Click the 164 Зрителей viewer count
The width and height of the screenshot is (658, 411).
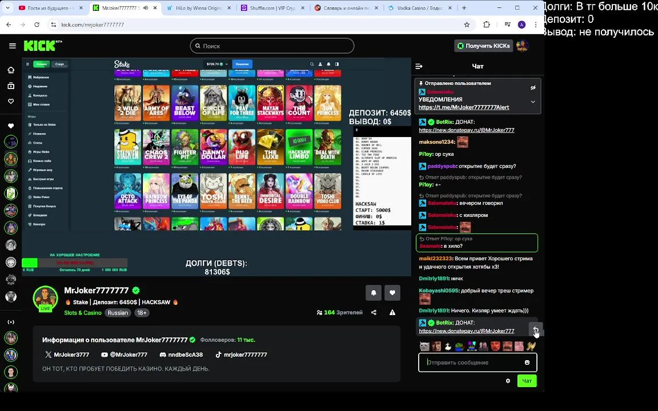[x=339, y=312]
